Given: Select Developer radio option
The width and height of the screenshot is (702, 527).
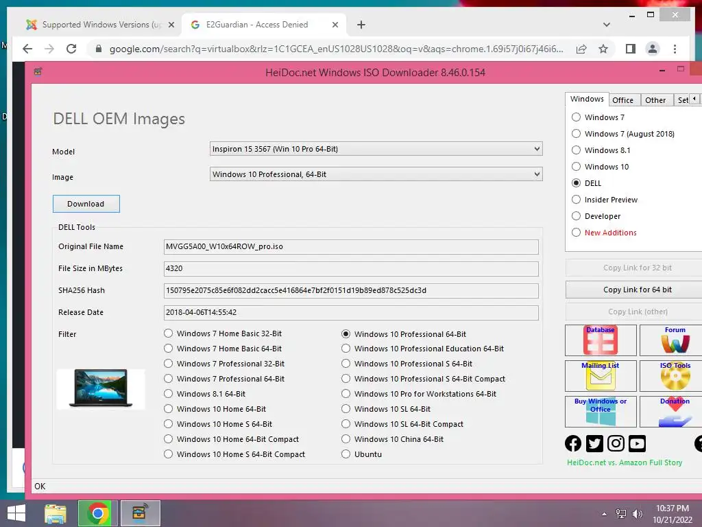Looking at the screenshot, I should coord(596,216).
